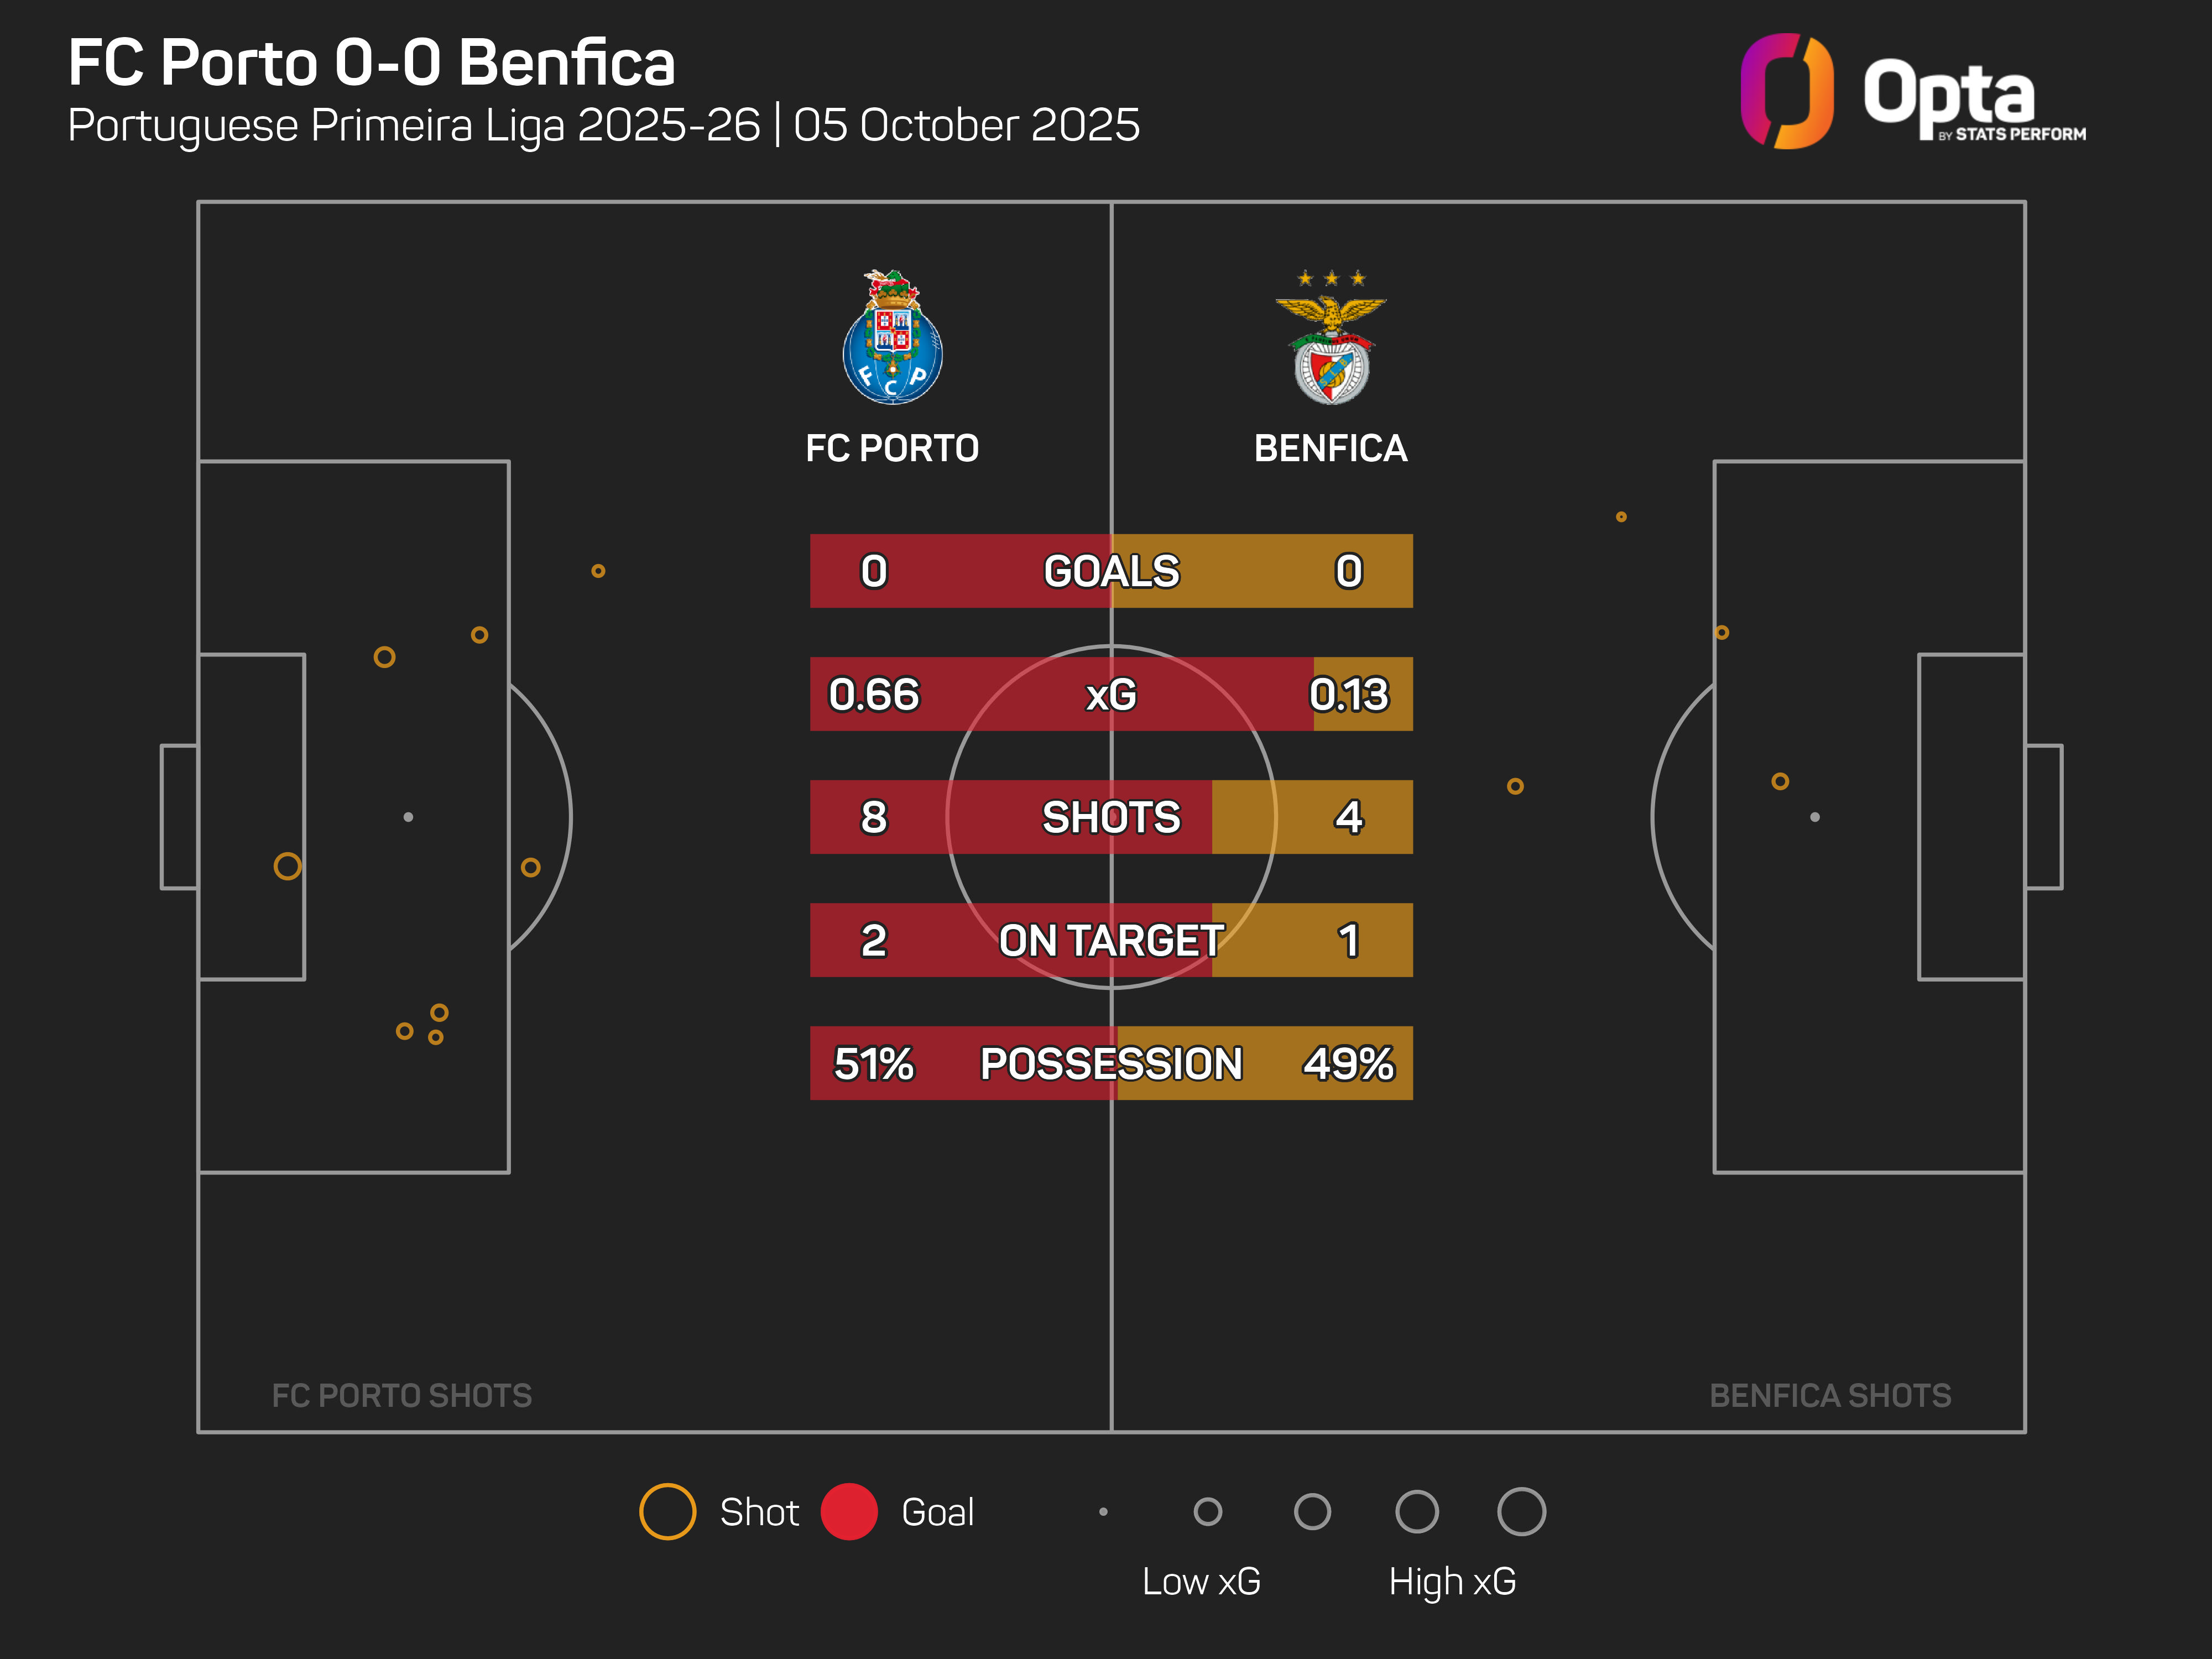2212x1659 pixels.
Task: Click the largest Porto shot inside six-yard box
Action: point(287,866)
